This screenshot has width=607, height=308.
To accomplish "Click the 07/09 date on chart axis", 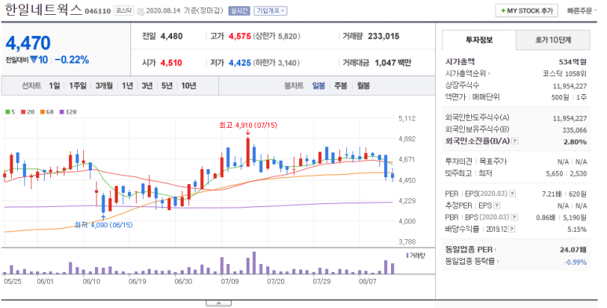I will click(x=230, y=281).
